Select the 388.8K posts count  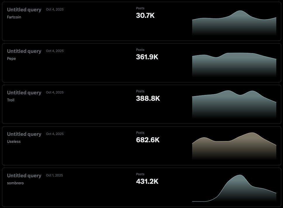[148, 98]
